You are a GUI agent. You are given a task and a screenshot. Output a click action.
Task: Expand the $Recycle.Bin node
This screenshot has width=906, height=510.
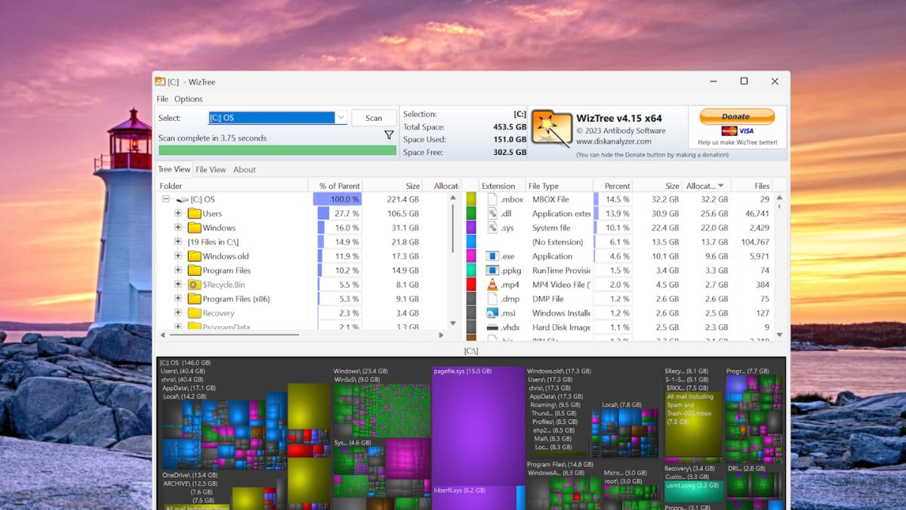178,285
